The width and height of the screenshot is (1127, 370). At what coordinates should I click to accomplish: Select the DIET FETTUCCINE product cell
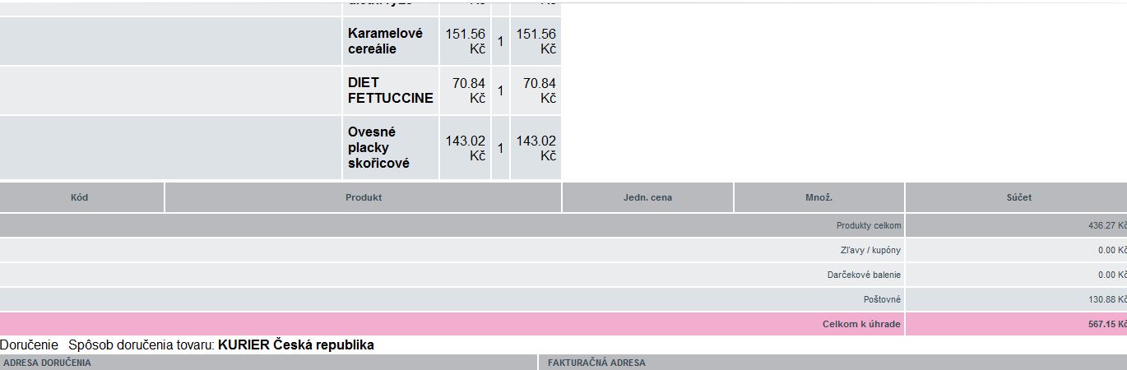391,90
